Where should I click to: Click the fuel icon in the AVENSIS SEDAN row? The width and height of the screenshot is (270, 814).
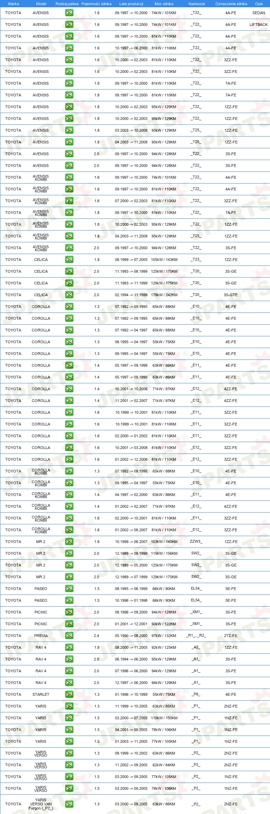(69, 13)
